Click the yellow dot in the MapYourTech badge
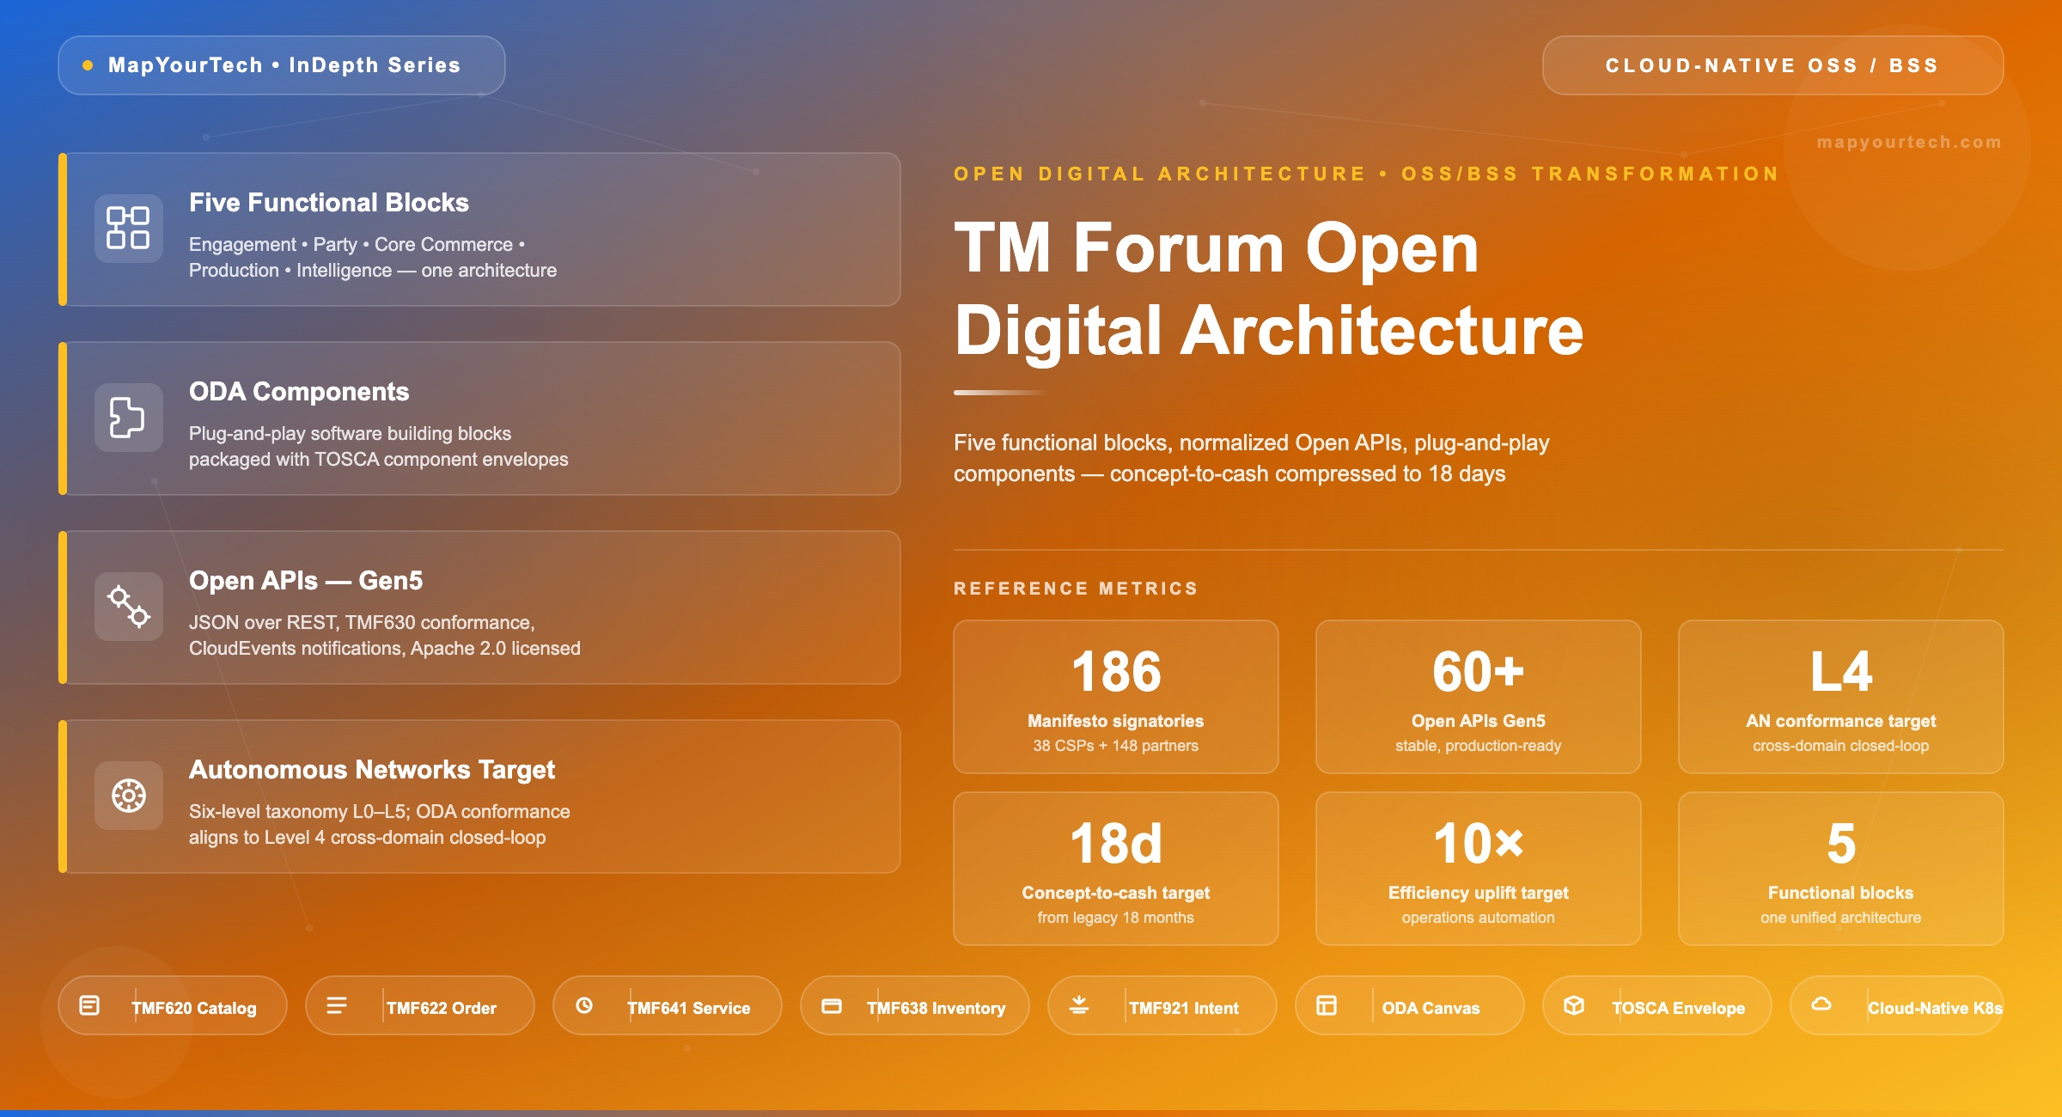 click(88, 65)
